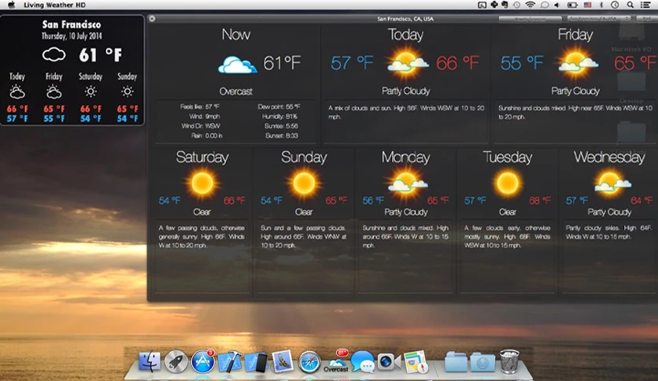Click the partly cloudy icon under Friday
The height and width of the screenshot is (381, 658).
[577, 63]
